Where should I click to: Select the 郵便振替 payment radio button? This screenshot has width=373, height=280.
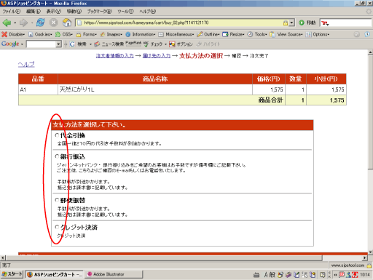pos(57,200)
